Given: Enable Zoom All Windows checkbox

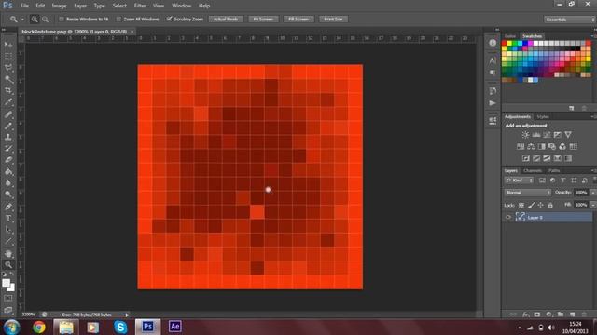Looking at the screenshot, I should [x=118, y=19].
